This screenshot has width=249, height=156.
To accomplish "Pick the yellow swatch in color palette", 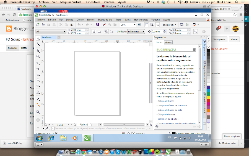I will [208, 97].
